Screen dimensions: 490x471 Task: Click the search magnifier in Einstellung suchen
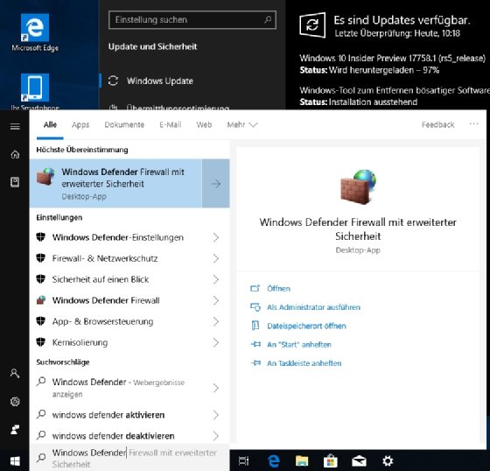coord(268,20)
